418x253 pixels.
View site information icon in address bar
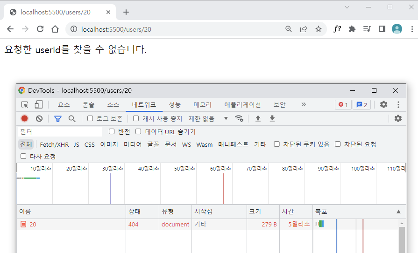pos(74,29)
